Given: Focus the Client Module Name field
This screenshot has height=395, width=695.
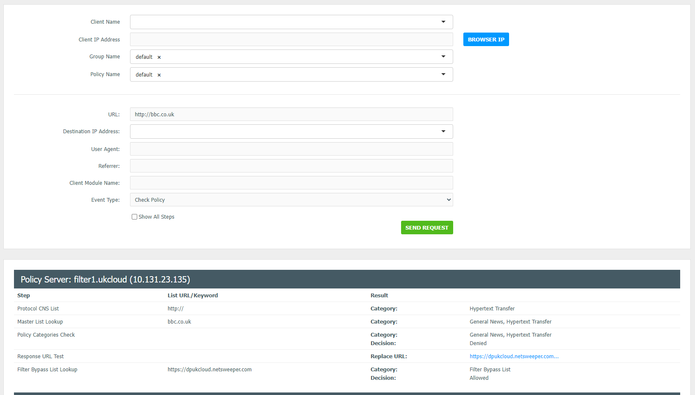Looking at the screenshot, I should [291, 183].
